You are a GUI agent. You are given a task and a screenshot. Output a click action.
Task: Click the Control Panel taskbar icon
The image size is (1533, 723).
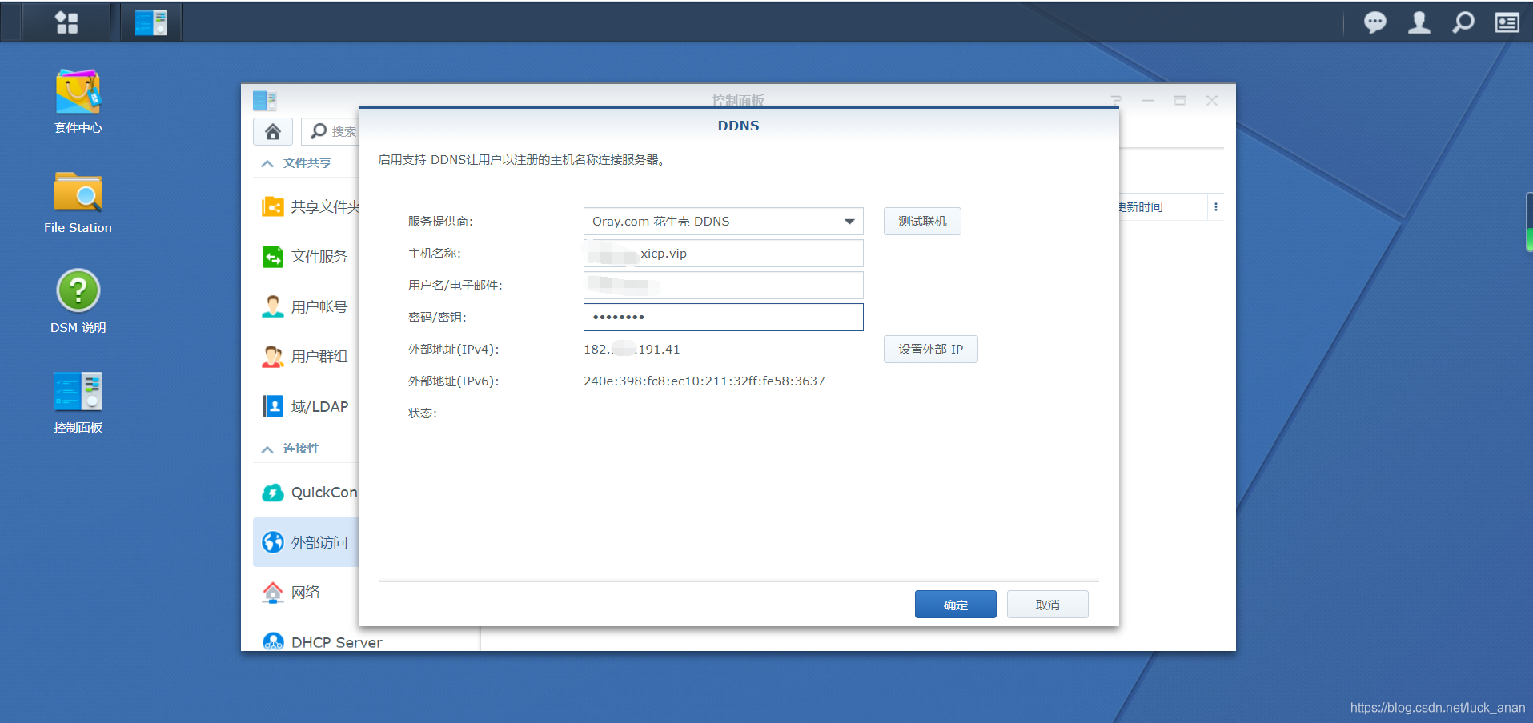[151, 22]
